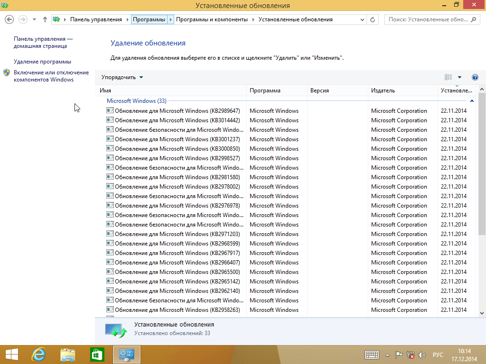Click icon of update KB2965142
486x364 pixels.
tap(110, 282)
